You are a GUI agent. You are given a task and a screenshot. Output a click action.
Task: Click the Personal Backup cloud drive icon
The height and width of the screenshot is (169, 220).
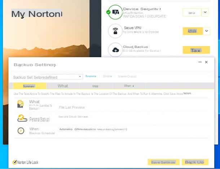pyautogui.click(x=22, y=118)
